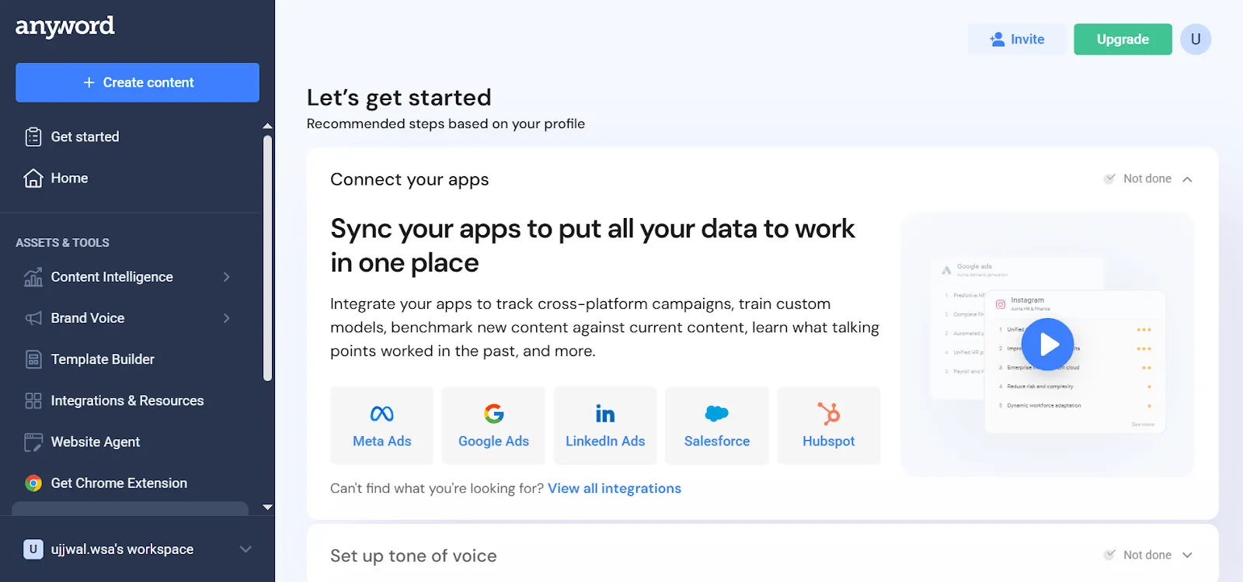Expand the Set up tone of voice section
The image size is (1243, 582).
(1187, 555)
